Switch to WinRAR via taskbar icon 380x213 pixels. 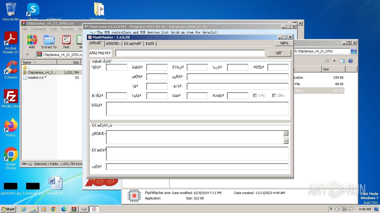pyautogui.click(x=74, y=209)
